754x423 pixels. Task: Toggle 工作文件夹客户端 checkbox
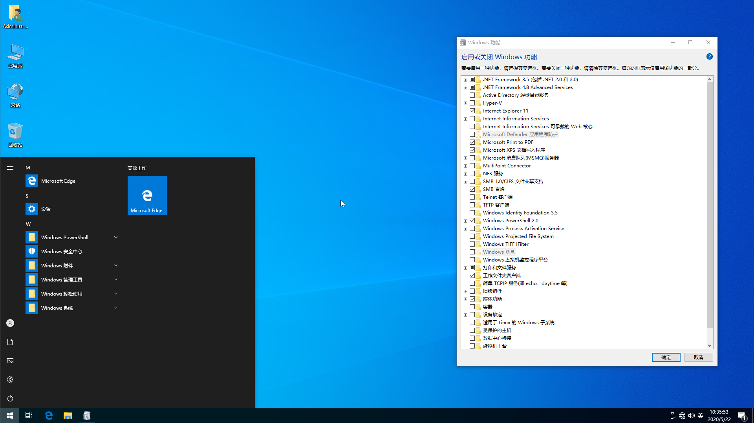click(472, 276)
